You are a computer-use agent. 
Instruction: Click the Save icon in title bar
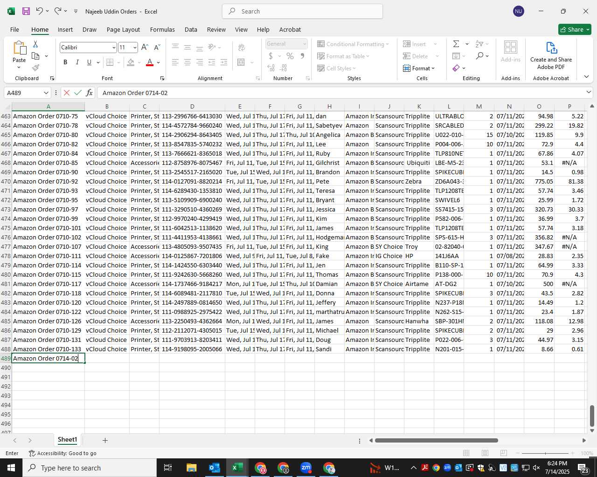coord(26,11)
